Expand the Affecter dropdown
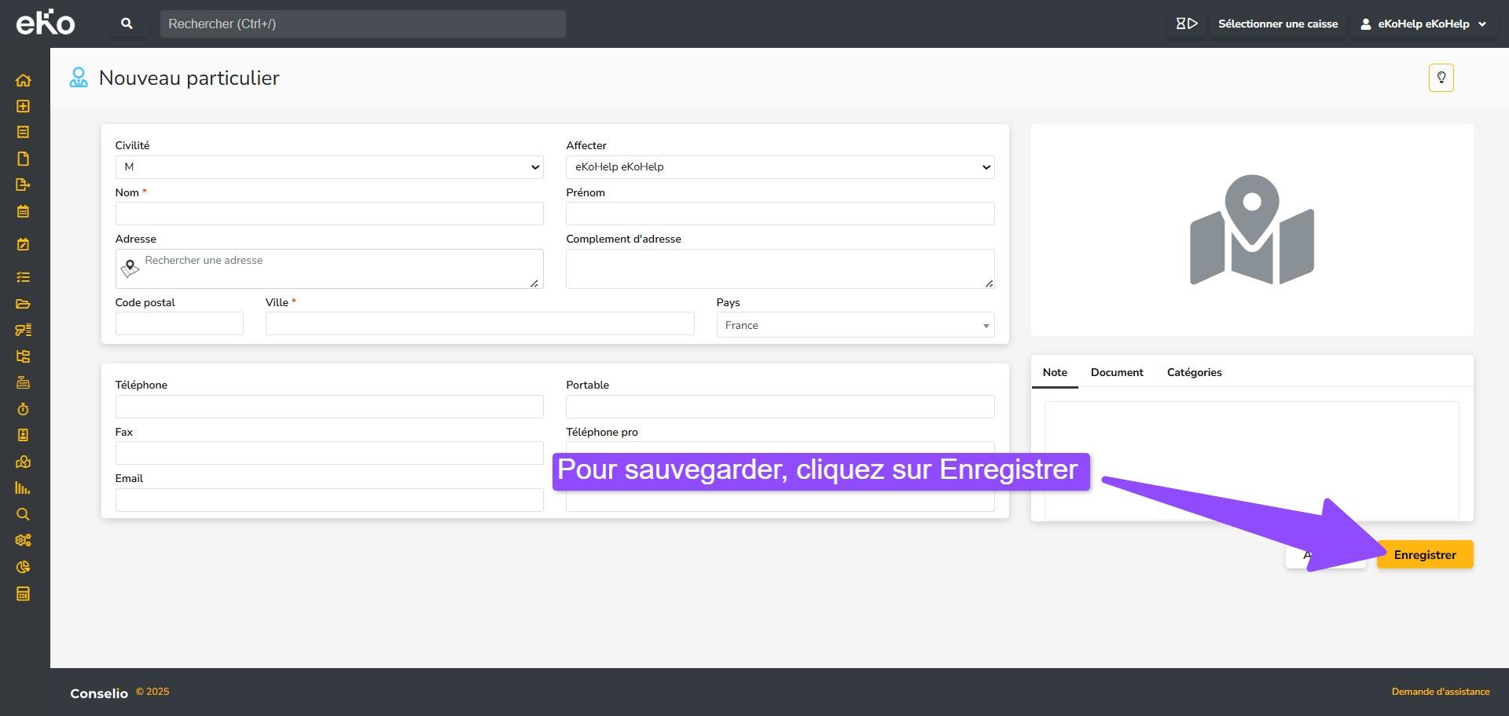 coord(780,167)
